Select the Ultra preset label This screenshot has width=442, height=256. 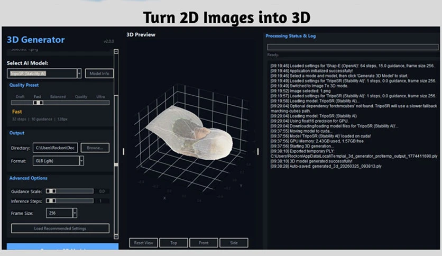[x=100, y=97]
